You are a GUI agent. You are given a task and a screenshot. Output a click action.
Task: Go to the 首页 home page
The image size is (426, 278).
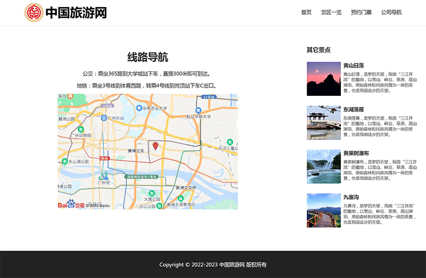(x=306, y=12)
